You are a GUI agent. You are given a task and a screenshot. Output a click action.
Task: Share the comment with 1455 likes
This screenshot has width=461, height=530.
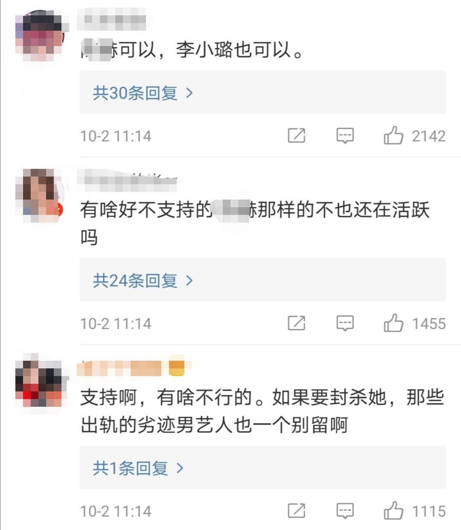(x=297, y=323)
